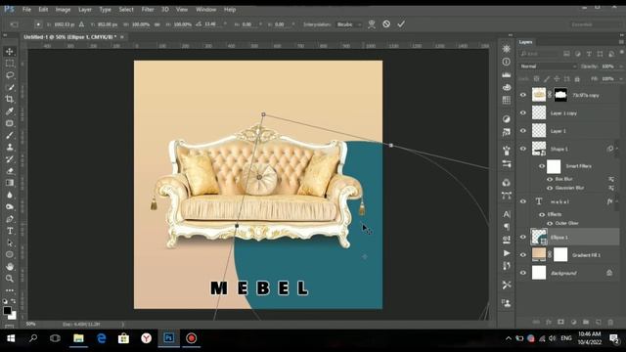The width and height of the screenshot is (626, 352).
Task: Click the Gradient Fill 1 layer mask thumbnail
Action: pyautogui.click(x=560, y=254)
